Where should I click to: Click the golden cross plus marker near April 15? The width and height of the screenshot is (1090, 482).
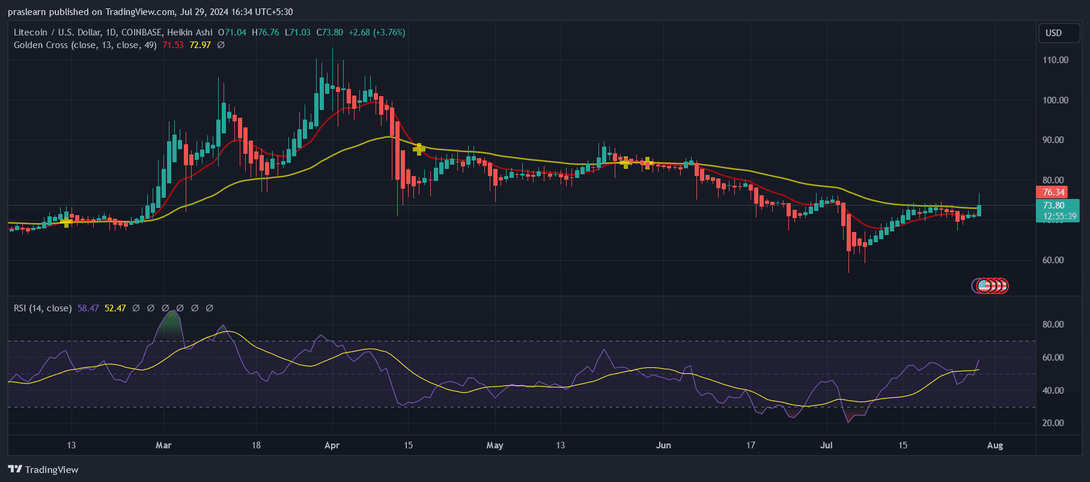coord(419,148)
